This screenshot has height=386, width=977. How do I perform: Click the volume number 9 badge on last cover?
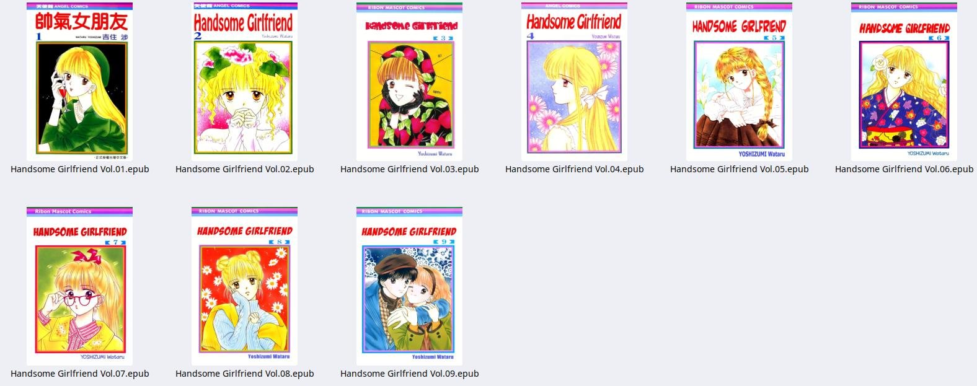(x=443, y=242)
